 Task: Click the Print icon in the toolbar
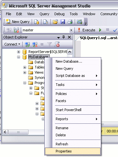(70, 22)
